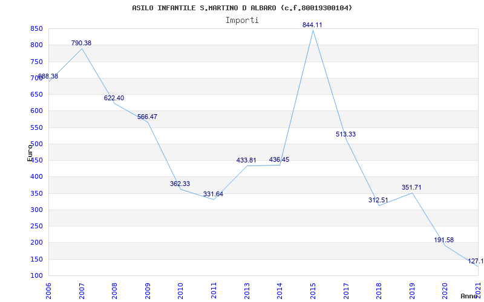
Task: Click the 2008 x-axis label
Action: pos(115,291)
